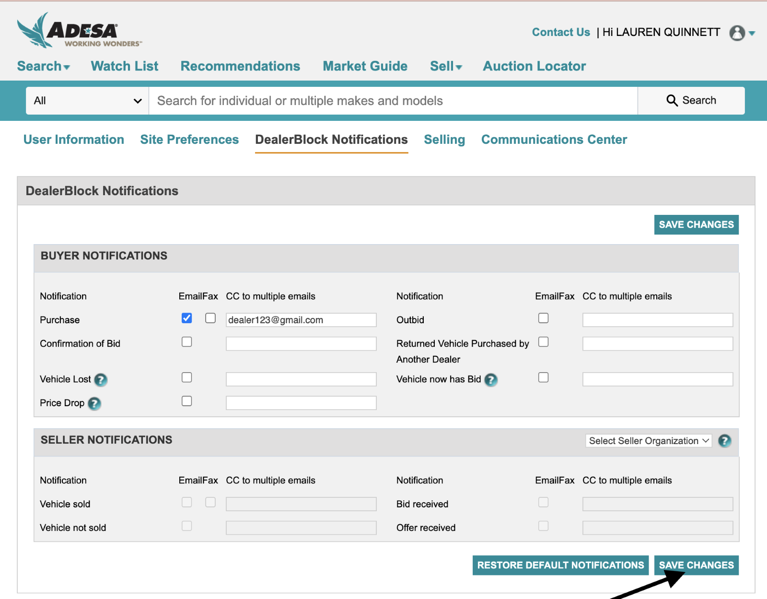
Task: Click the bottom Save Changes button
Action: [697, 565]
